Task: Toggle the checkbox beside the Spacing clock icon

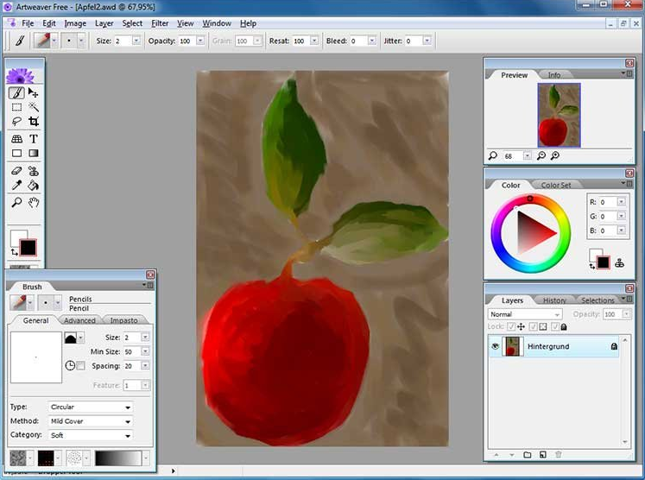Action: [81, 366]
